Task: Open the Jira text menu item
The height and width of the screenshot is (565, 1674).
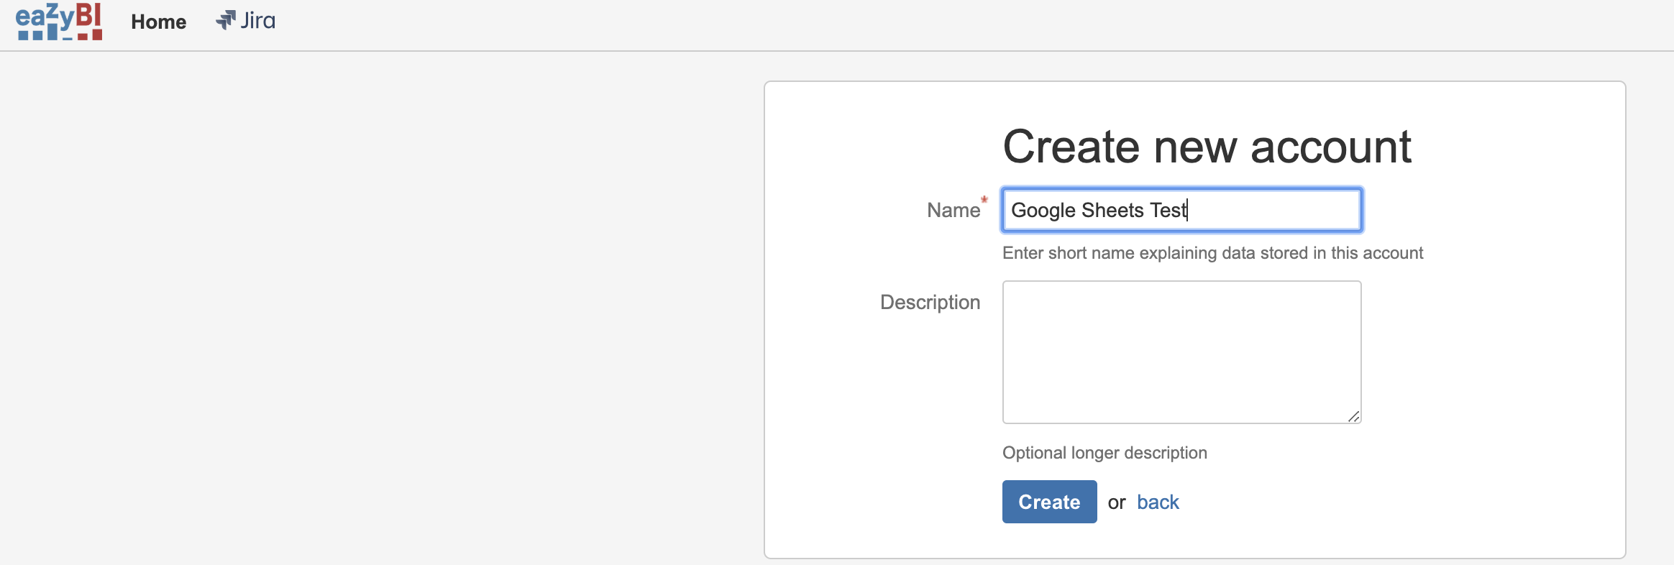Action: tap(257, 21)
